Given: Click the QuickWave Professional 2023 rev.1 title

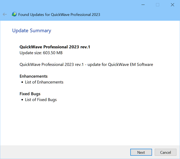Looking at the screenshot, I should click(55, 47).
